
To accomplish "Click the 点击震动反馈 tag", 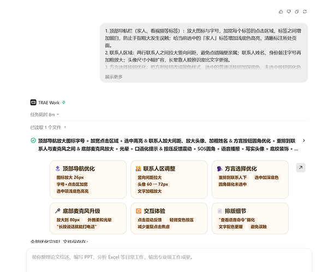I will [x=149, y=220].
